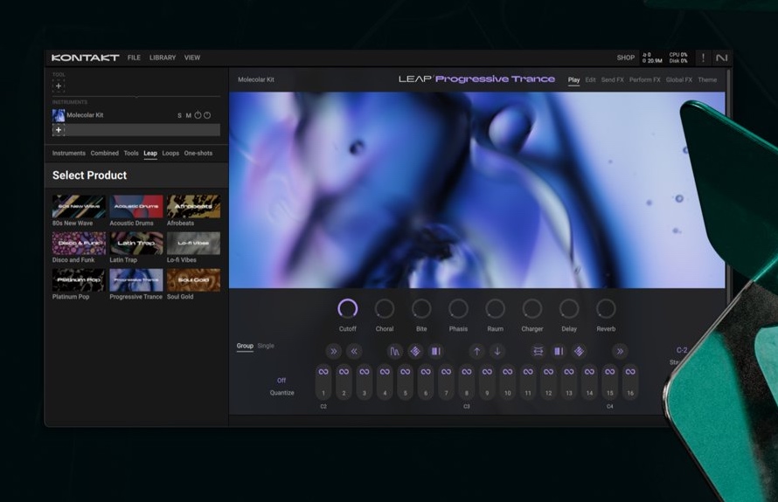Switch to the Global FX tab
Screen dimensions: 778x502
tap(678, 79)
